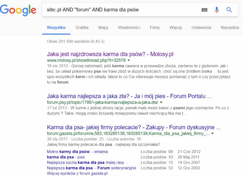This screenshot has height=176, width=243.
Task: Expand dropdown arrow next to forum.gazeta.pl URL
Action: tap(213, 133)
